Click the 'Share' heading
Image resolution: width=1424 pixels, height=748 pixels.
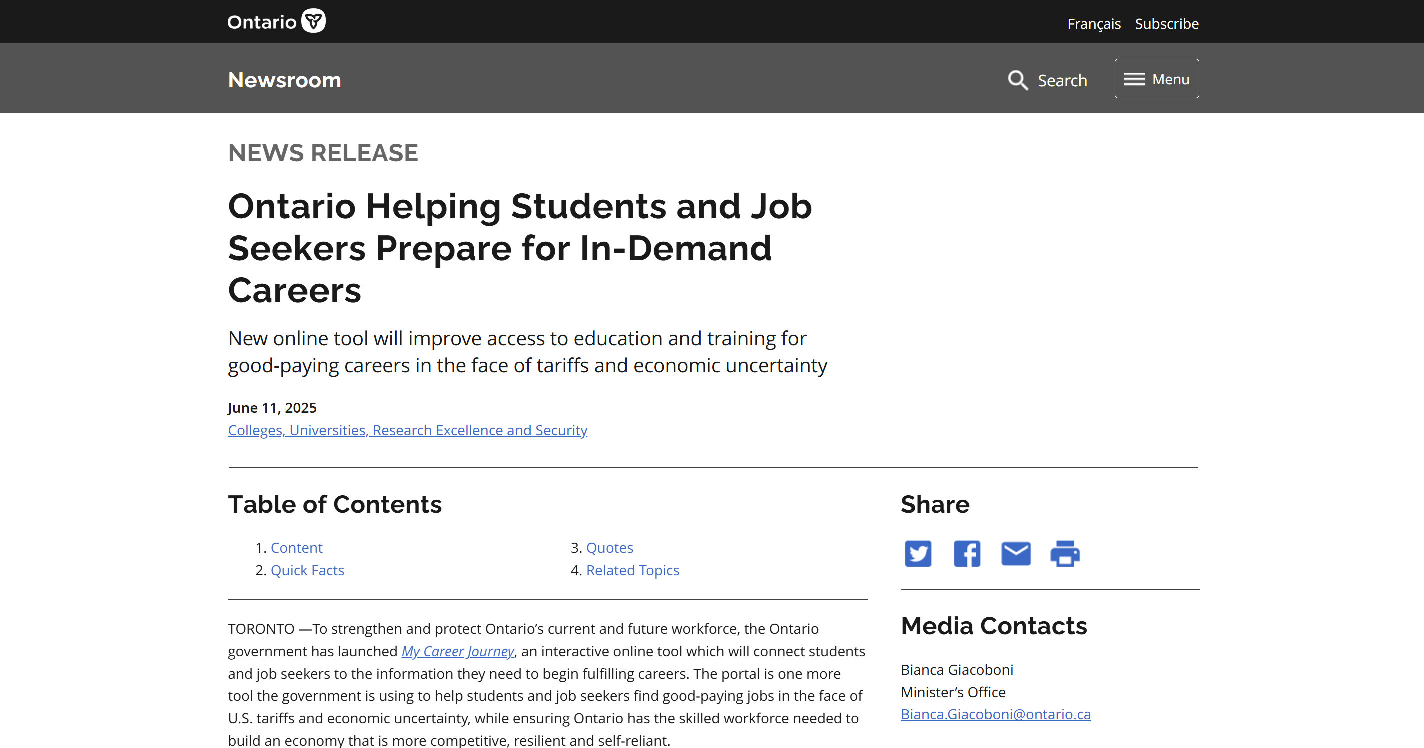(935, 504)
